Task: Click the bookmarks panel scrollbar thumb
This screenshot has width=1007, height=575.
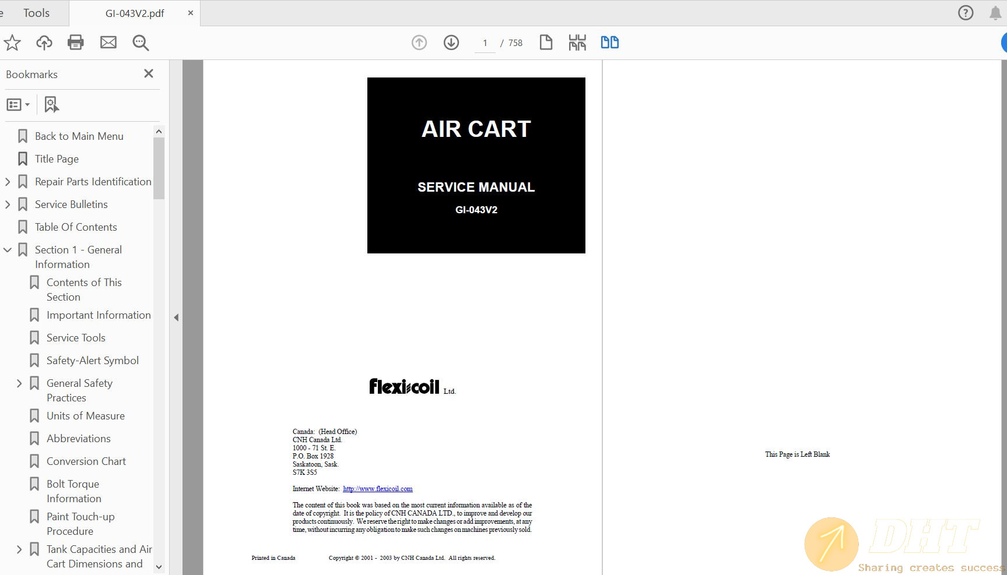Action: [x=159, y=169]
